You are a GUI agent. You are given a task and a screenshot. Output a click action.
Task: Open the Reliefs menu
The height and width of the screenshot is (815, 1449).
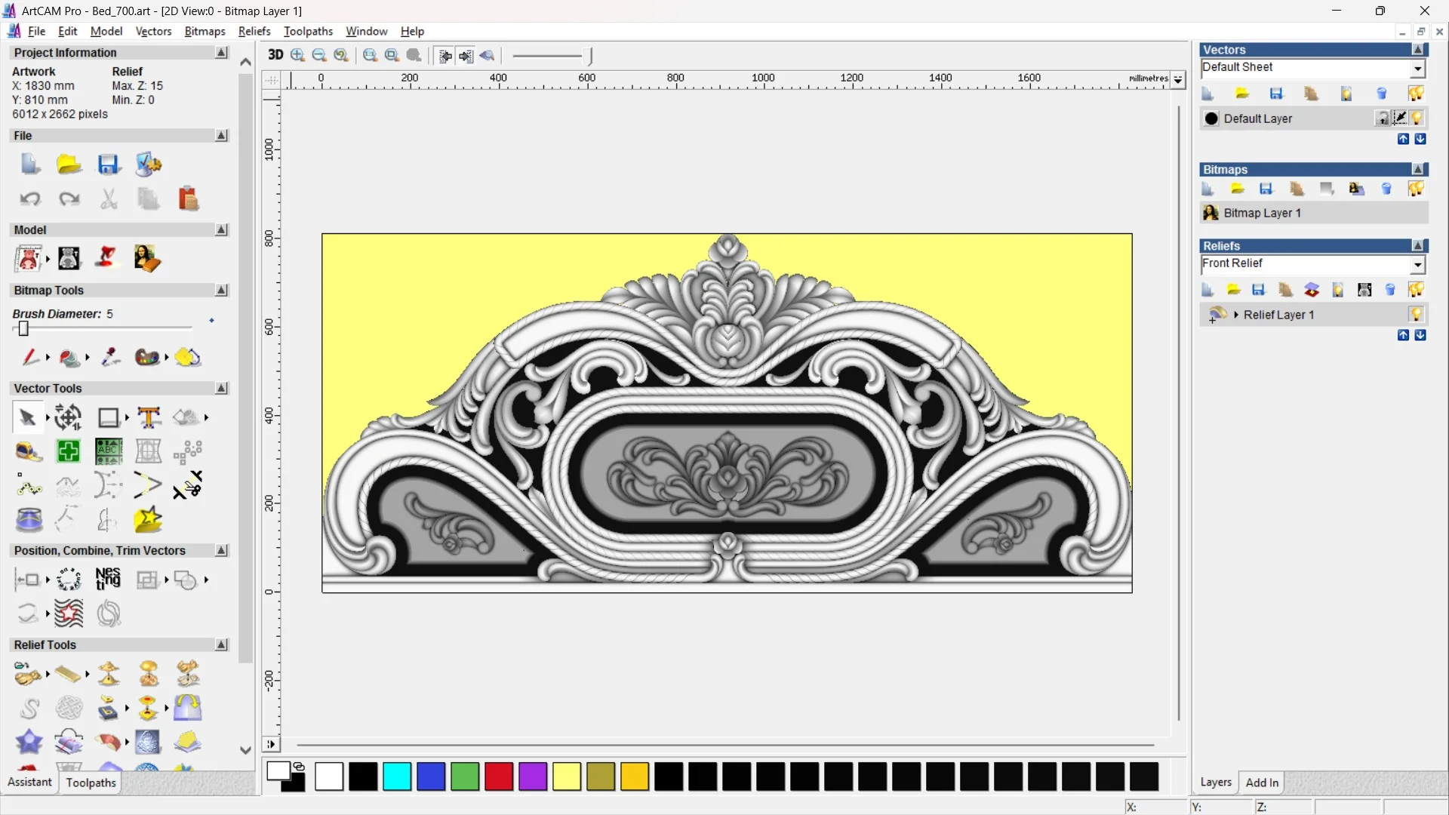[x=254, y=31]
